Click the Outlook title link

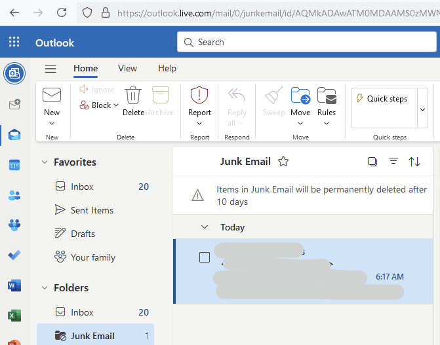point(54,43)
